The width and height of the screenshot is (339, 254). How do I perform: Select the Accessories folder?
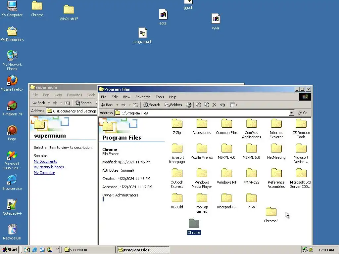point(202,127)
